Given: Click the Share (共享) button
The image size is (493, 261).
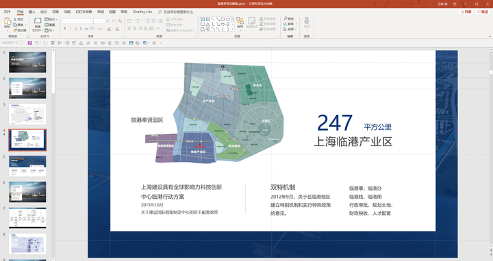Looking at the screenshot, I should [x=466, y=12].
